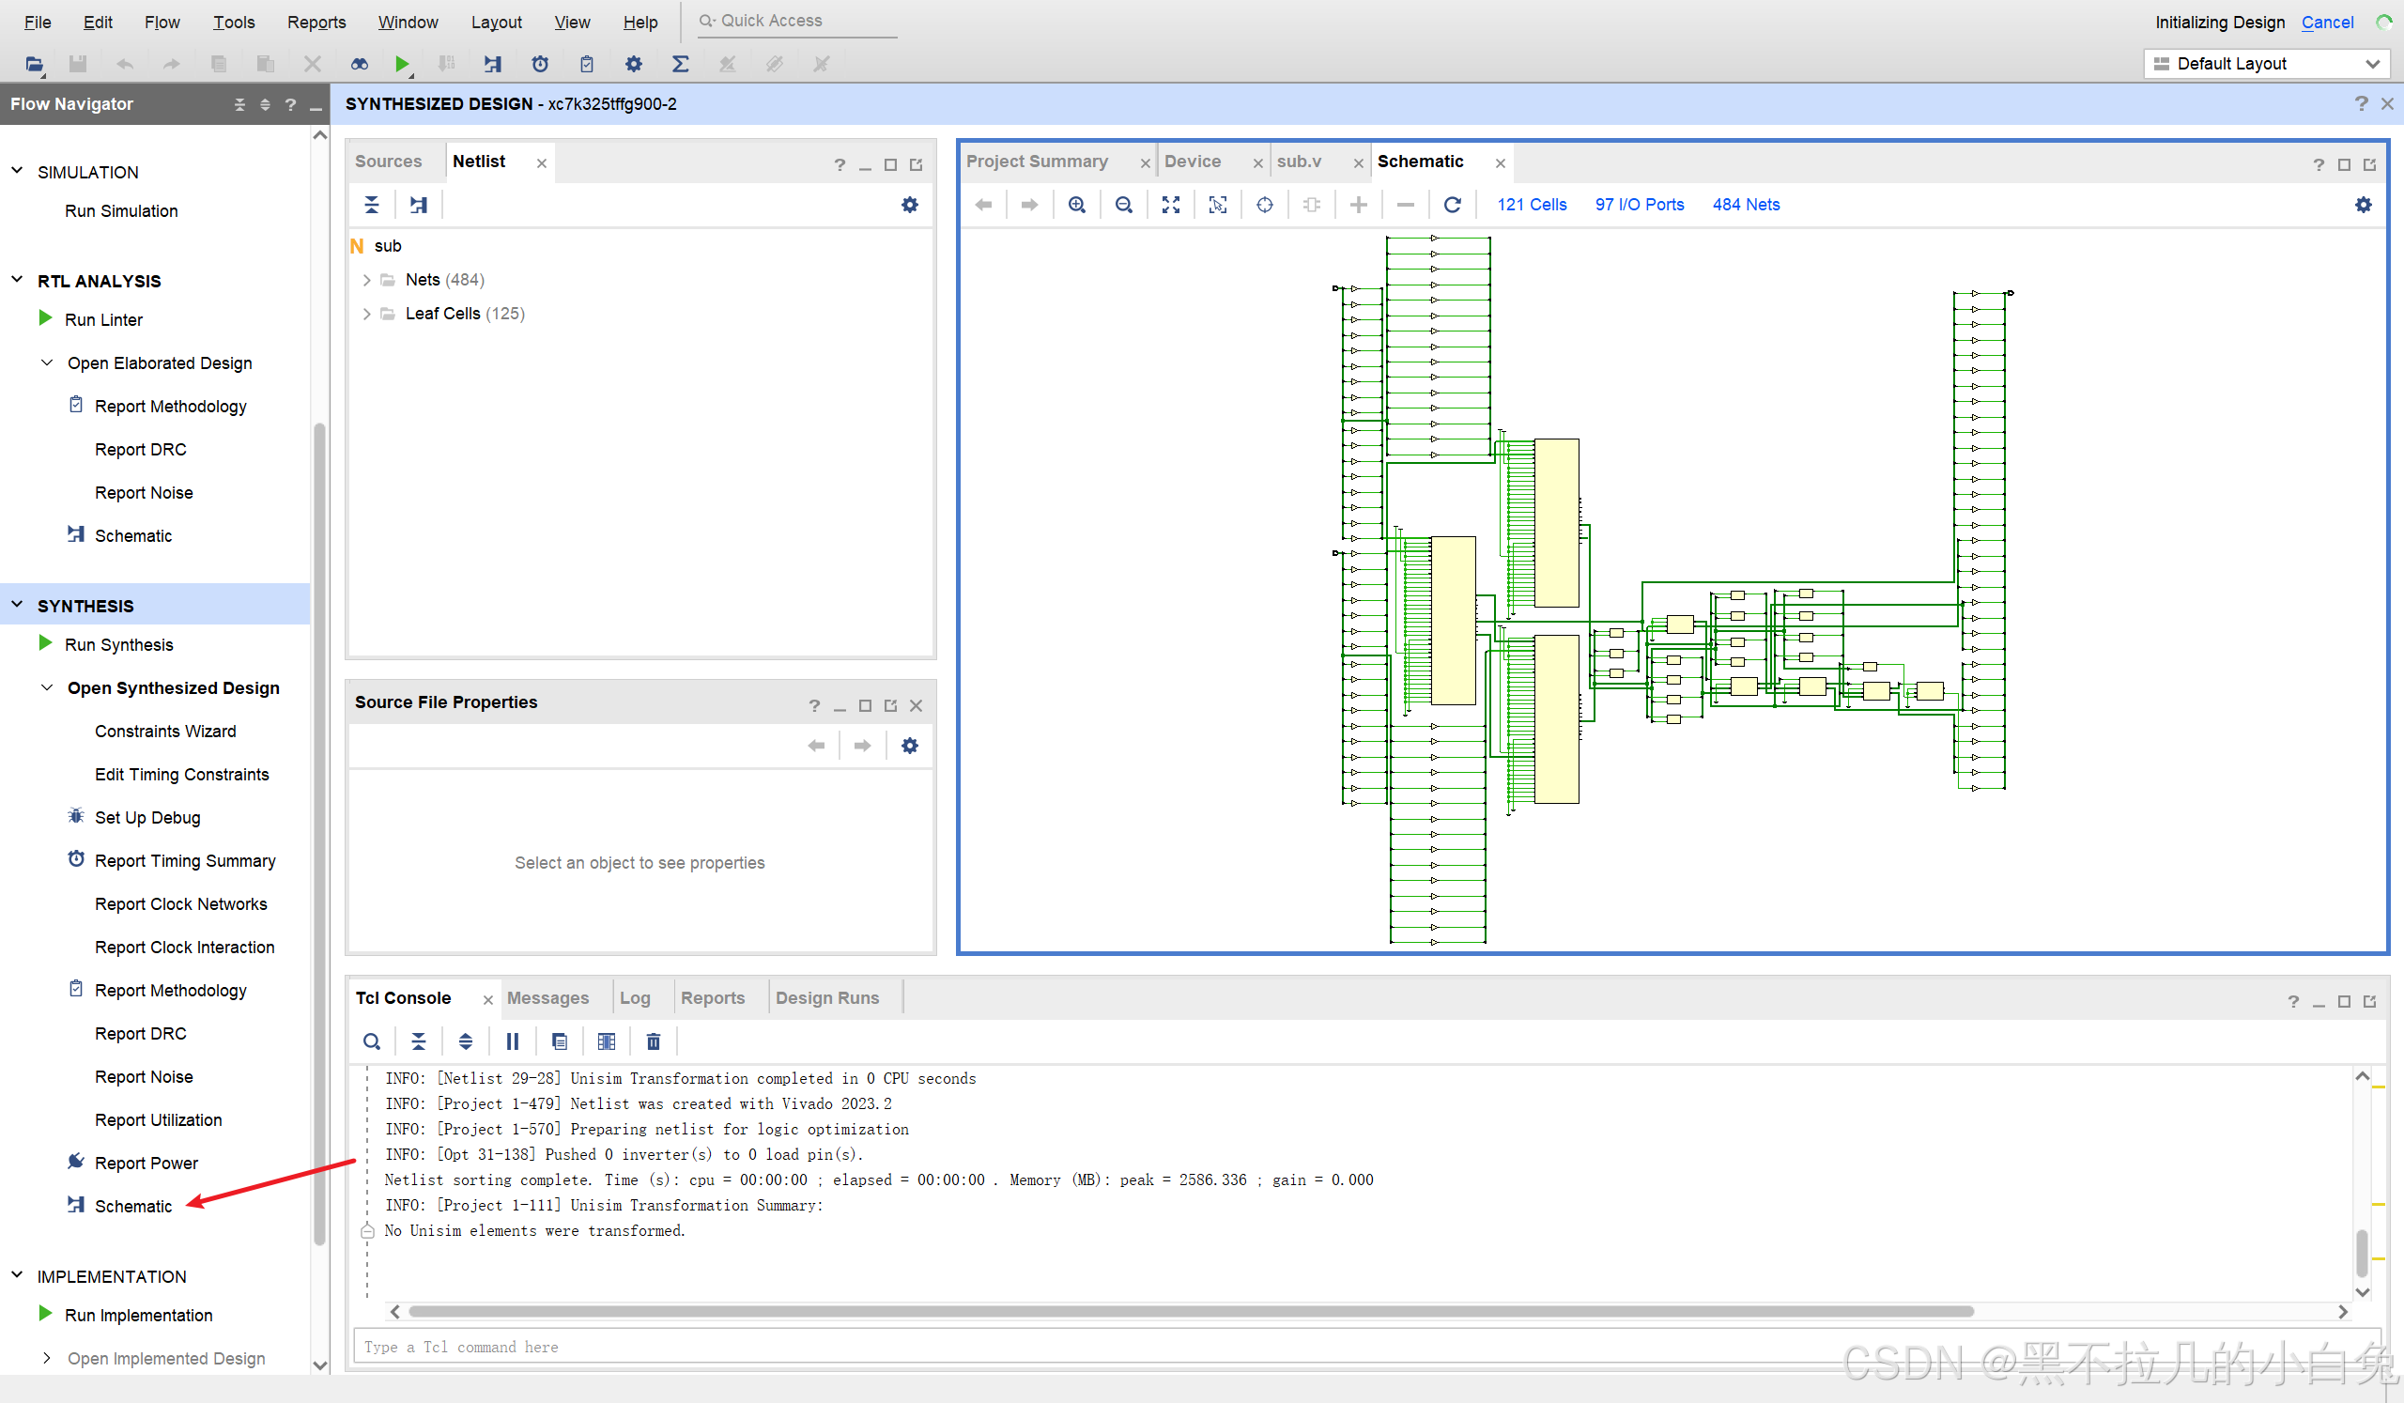Click the Sigma report toolbar icon
Viewport: 2404px width, 1403px height.
(x=680, y=64)
